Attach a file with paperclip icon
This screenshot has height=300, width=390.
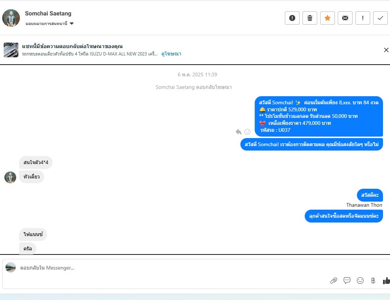pyautogui.click(x=333, y=281)
